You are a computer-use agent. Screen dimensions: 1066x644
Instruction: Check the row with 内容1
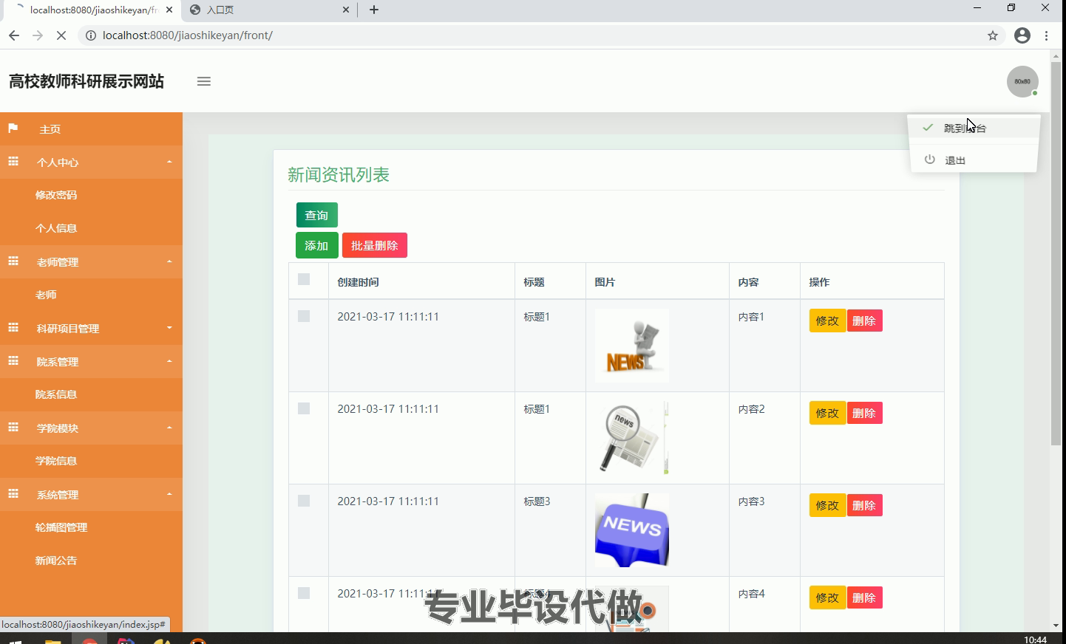point(304,316)
